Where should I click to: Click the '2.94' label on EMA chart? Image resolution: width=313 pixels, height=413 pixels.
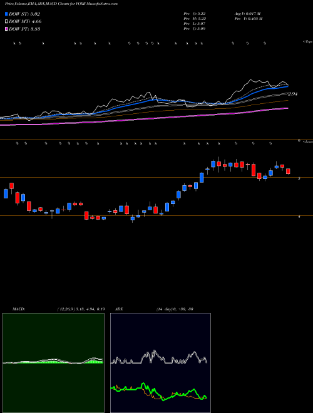click(293, 94)
